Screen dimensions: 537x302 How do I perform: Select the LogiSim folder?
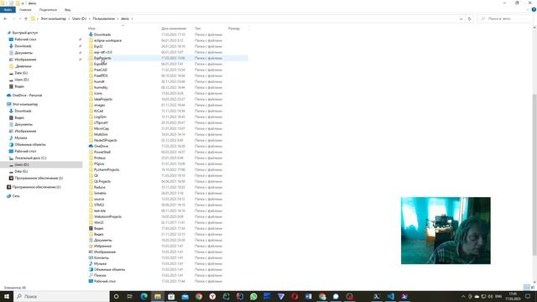pos(100,117)
